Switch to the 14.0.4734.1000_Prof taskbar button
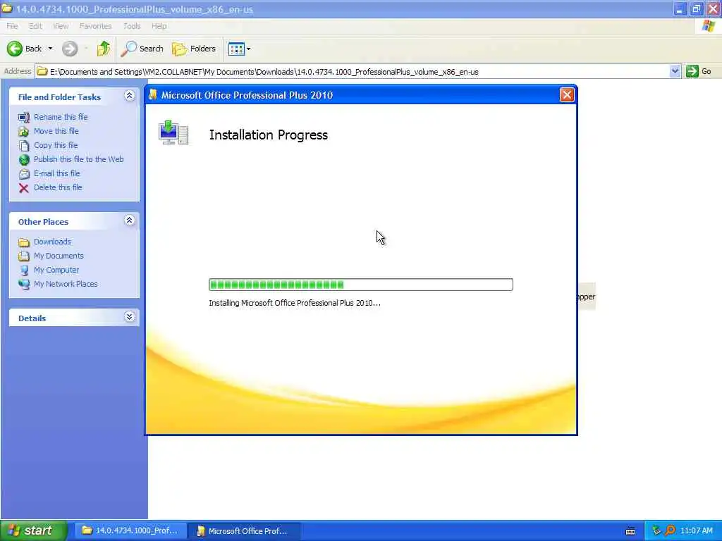Image resolution: width=722 pixels, height=541 pixels. [x=130, y=531]
